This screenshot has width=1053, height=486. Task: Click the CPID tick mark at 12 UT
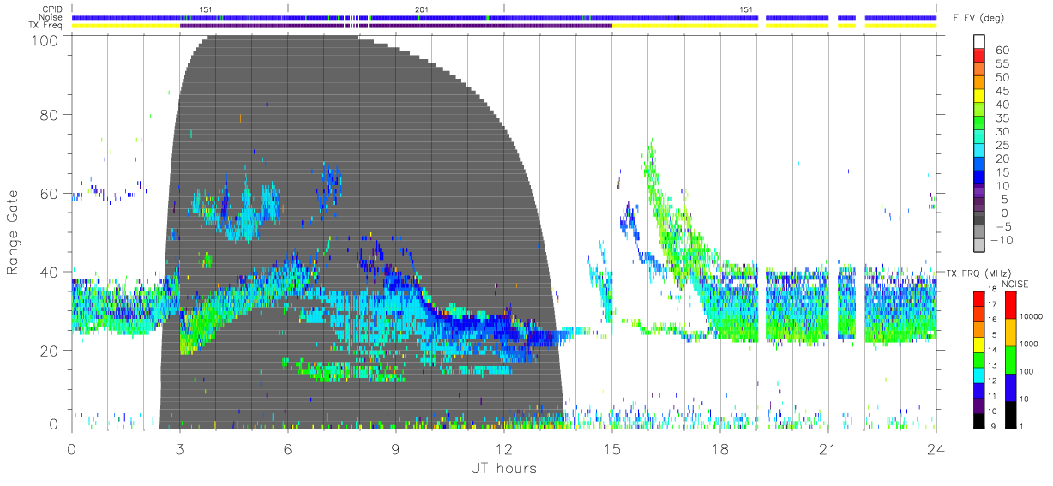point(503,9)
